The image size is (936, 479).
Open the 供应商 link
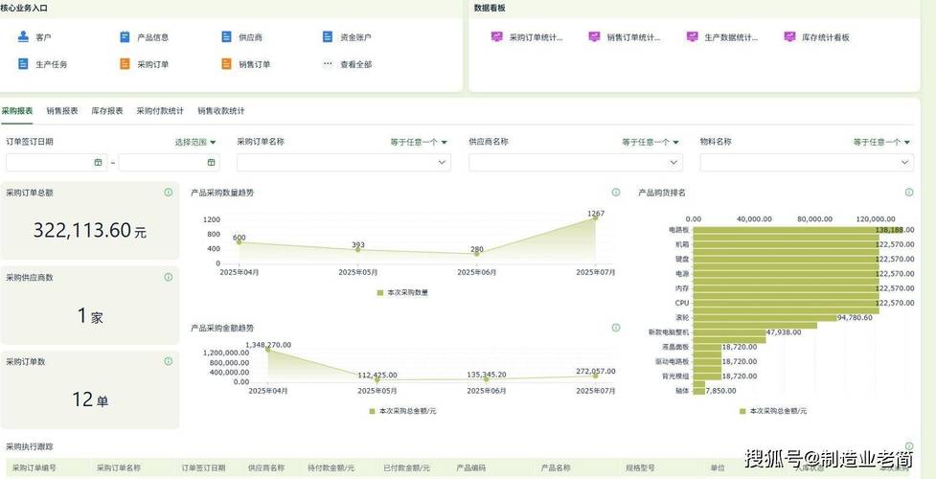251,37
